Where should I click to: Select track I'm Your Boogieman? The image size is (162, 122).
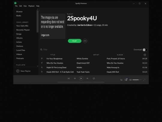(x=54, y=59)
